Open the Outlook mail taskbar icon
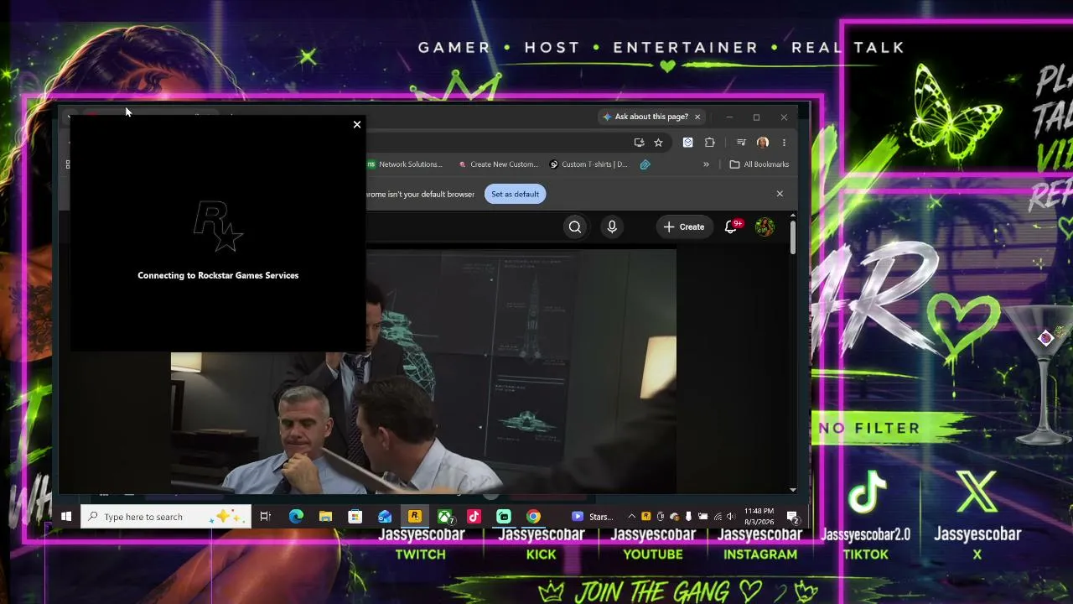The width and height of the screenshot is (1073, 604). (x=385, y=517)
